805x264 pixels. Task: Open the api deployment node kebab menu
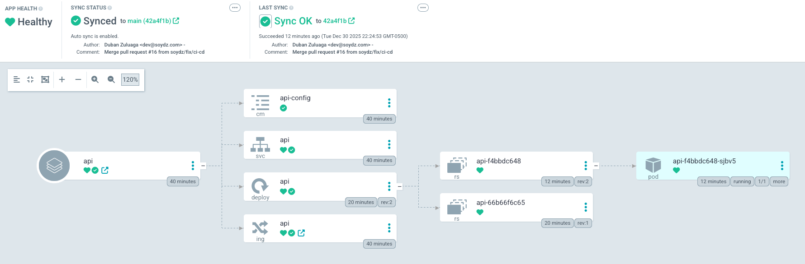click(389, 186)
